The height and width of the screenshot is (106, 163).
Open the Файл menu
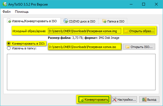coord(7,12)
